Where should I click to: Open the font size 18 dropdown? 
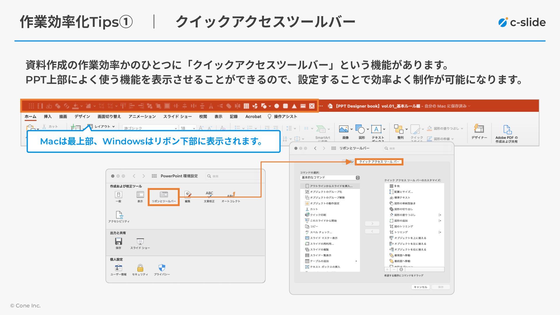[x=194, y=128]
